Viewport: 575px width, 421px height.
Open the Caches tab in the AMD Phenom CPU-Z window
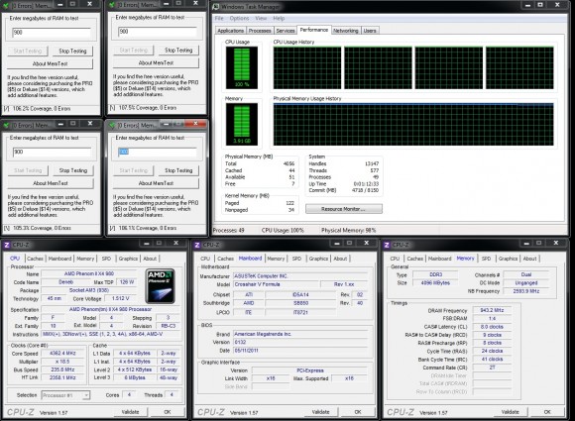pos(35,259)
